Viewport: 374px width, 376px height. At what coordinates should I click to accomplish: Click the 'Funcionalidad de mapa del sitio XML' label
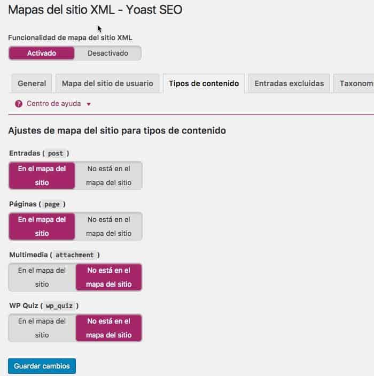(70, 37)
